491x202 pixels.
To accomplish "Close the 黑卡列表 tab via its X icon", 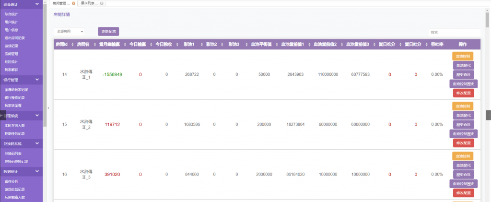I will click(102, 3).
